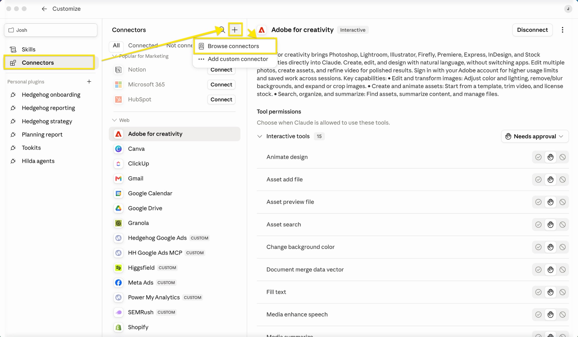Set Asset add file to needs approval
Image resolution: width=578 pixels, height=337 pixels.
point(550,180)
